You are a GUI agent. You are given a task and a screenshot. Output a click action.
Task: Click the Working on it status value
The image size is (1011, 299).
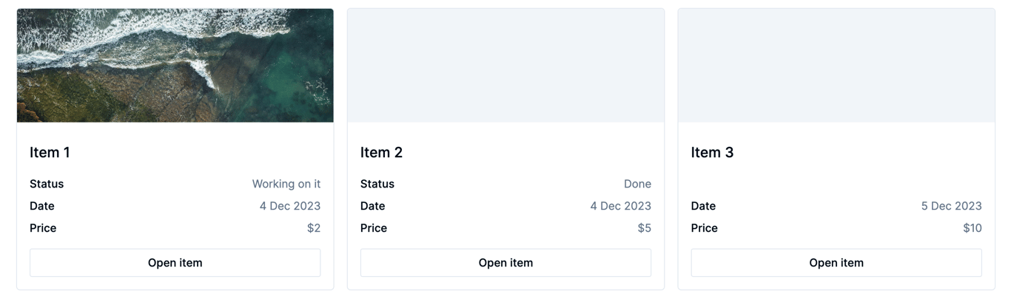coord(286,184)
